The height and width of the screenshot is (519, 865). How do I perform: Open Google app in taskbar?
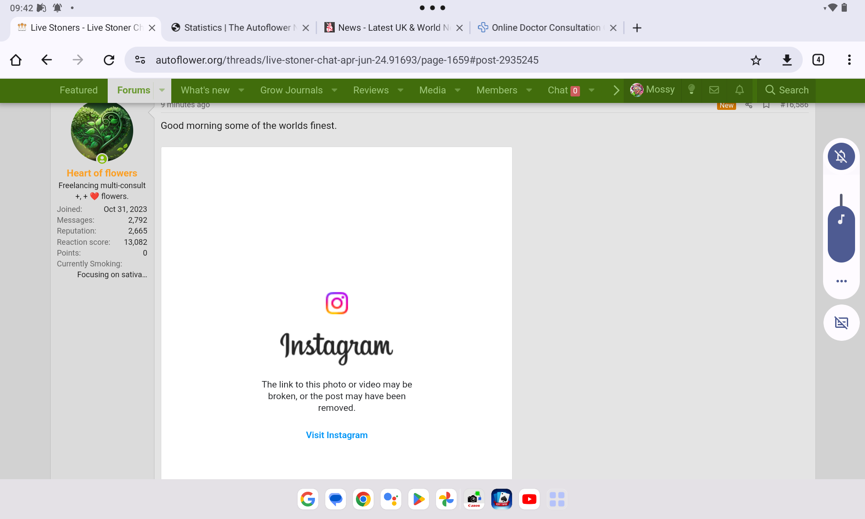click(308, 500)
